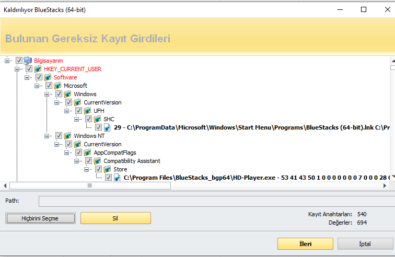Uncheck the Microsoft checkbox
395x257 pixels.
point(49,86)
